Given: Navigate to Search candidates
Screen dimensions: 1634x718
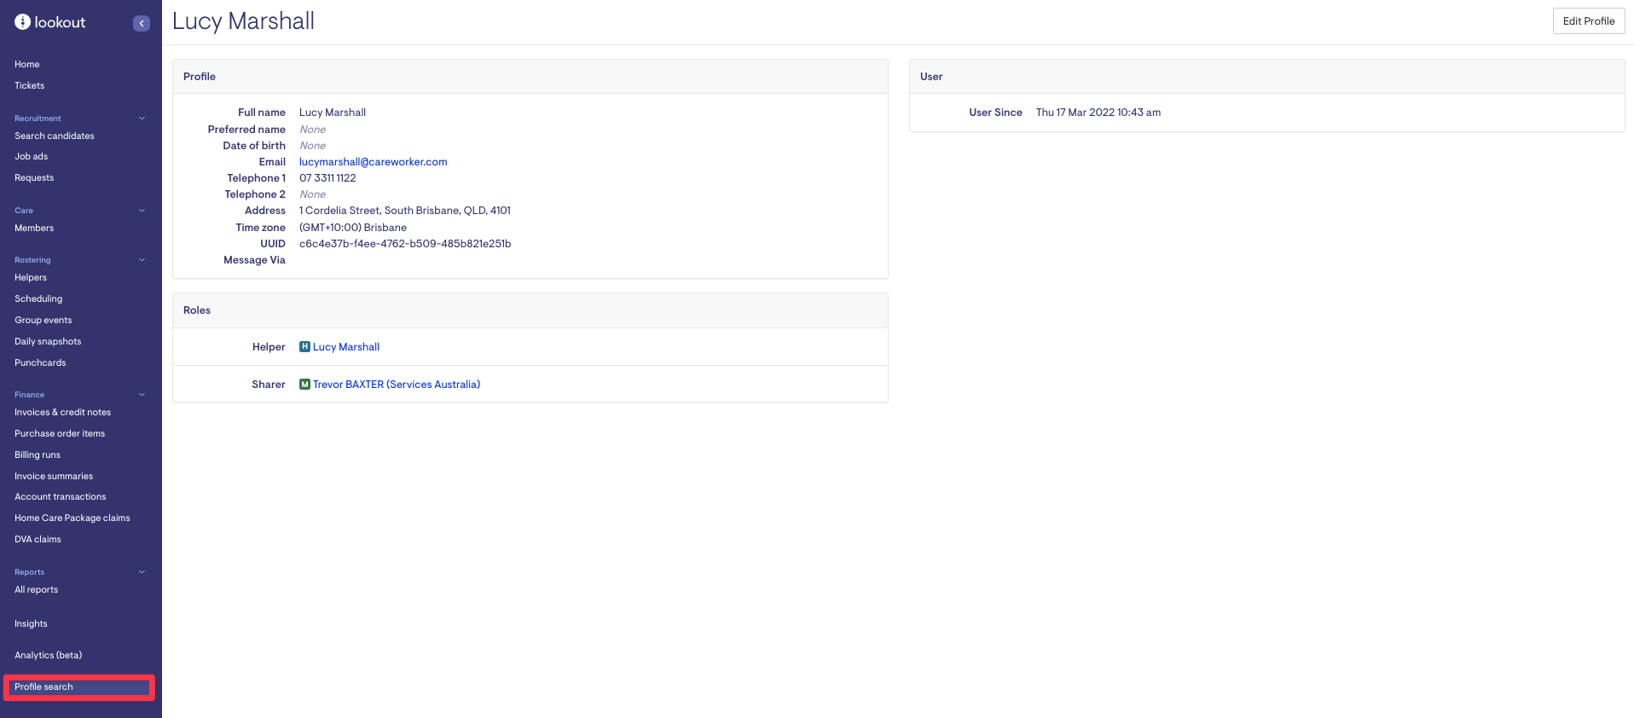Looking at the screenshot, I should (55, 136).
